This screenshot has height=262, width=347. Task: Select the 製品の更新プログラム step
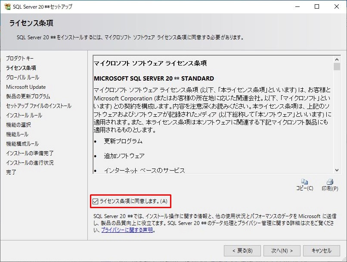(28, 97)
